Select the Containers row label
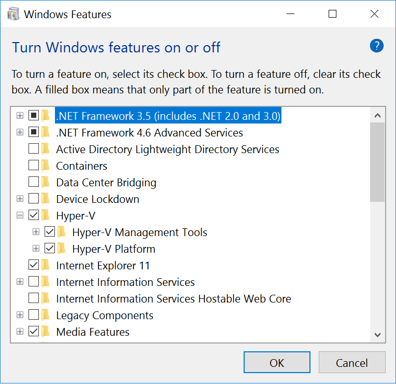This screenshot has width=396, height=384. click(x=81, y=166)
